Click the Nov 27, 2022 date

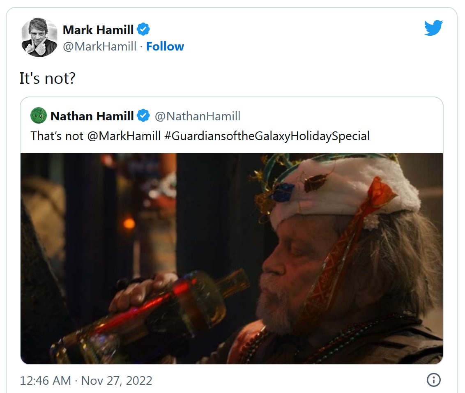point(117,380)
